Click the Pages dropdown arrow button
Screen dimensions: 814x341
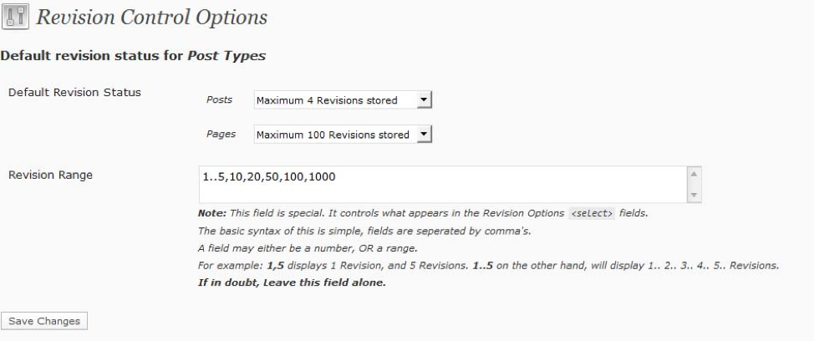coord(424,135)
